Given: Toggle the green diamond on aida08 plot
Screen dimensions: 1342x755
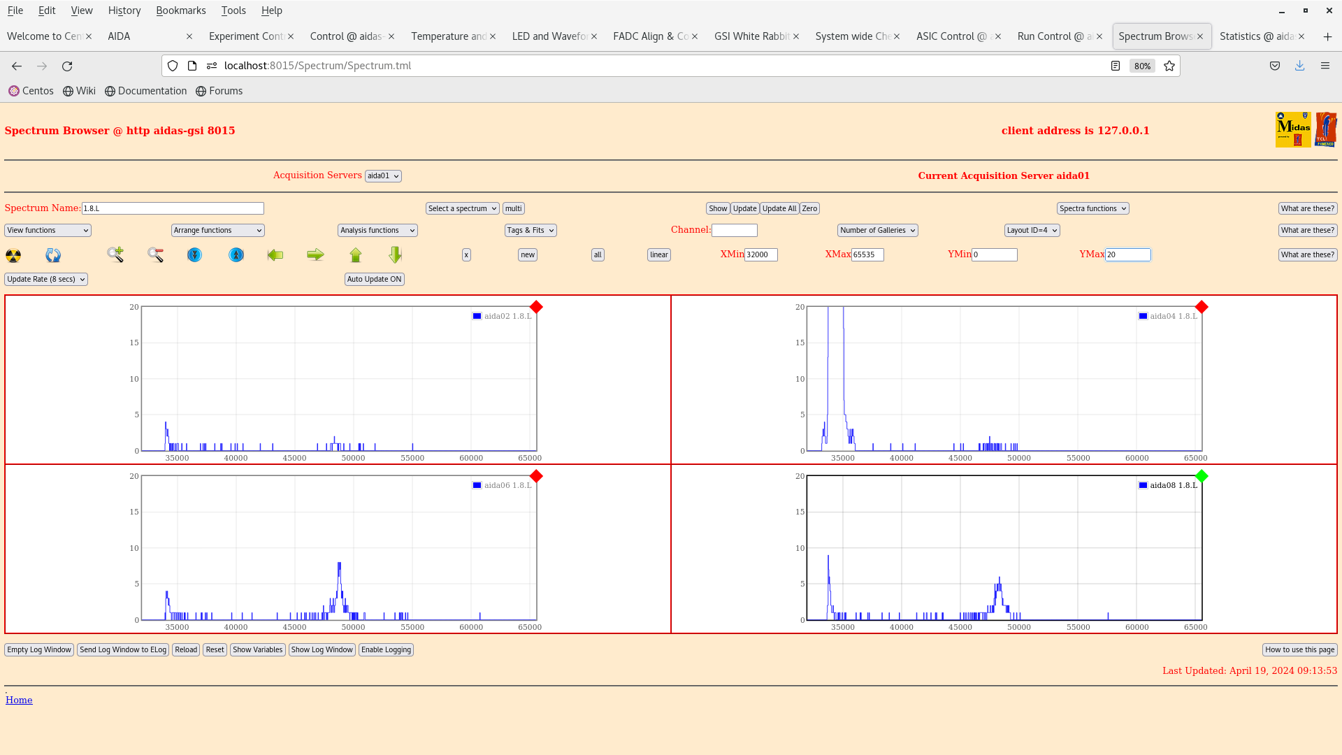Looking at the screenshot, I should [1202, 476].
